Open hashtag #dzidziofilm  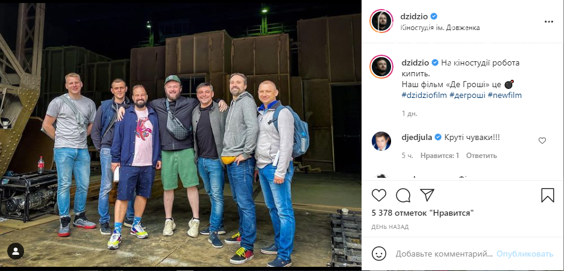pos(424,96)
